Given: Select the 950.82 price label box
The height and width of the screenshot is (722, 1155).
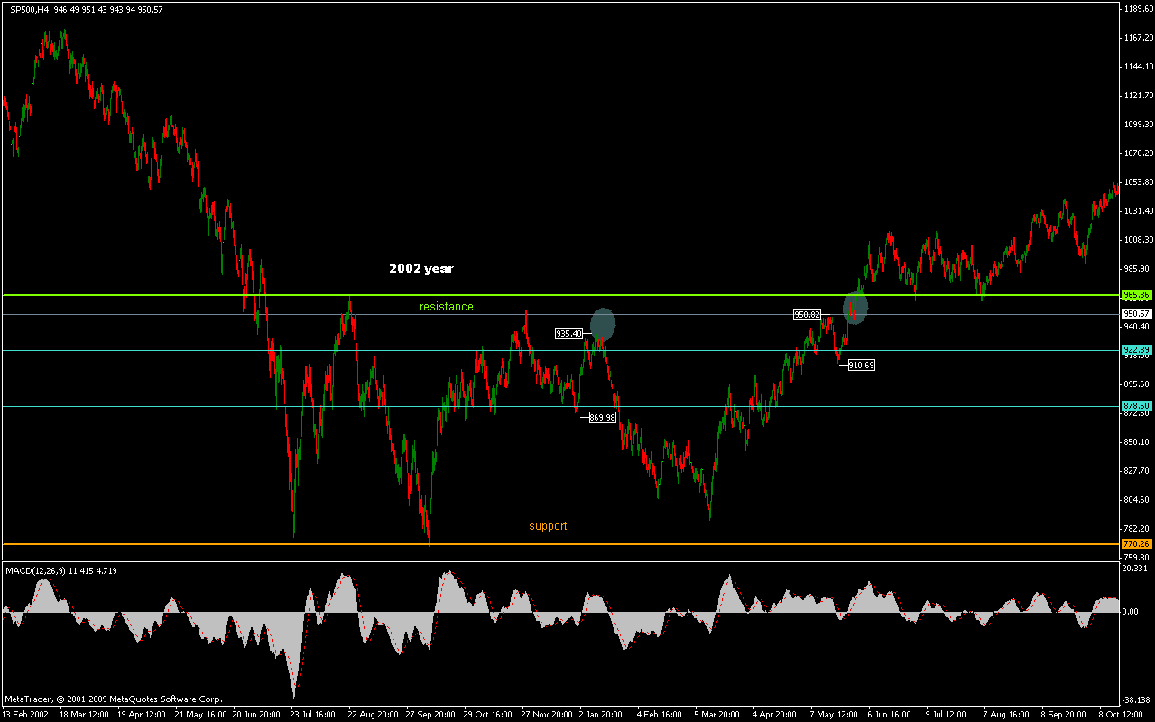Looking at the screenshot, I should pyautogui.click(x=807, y=315).
